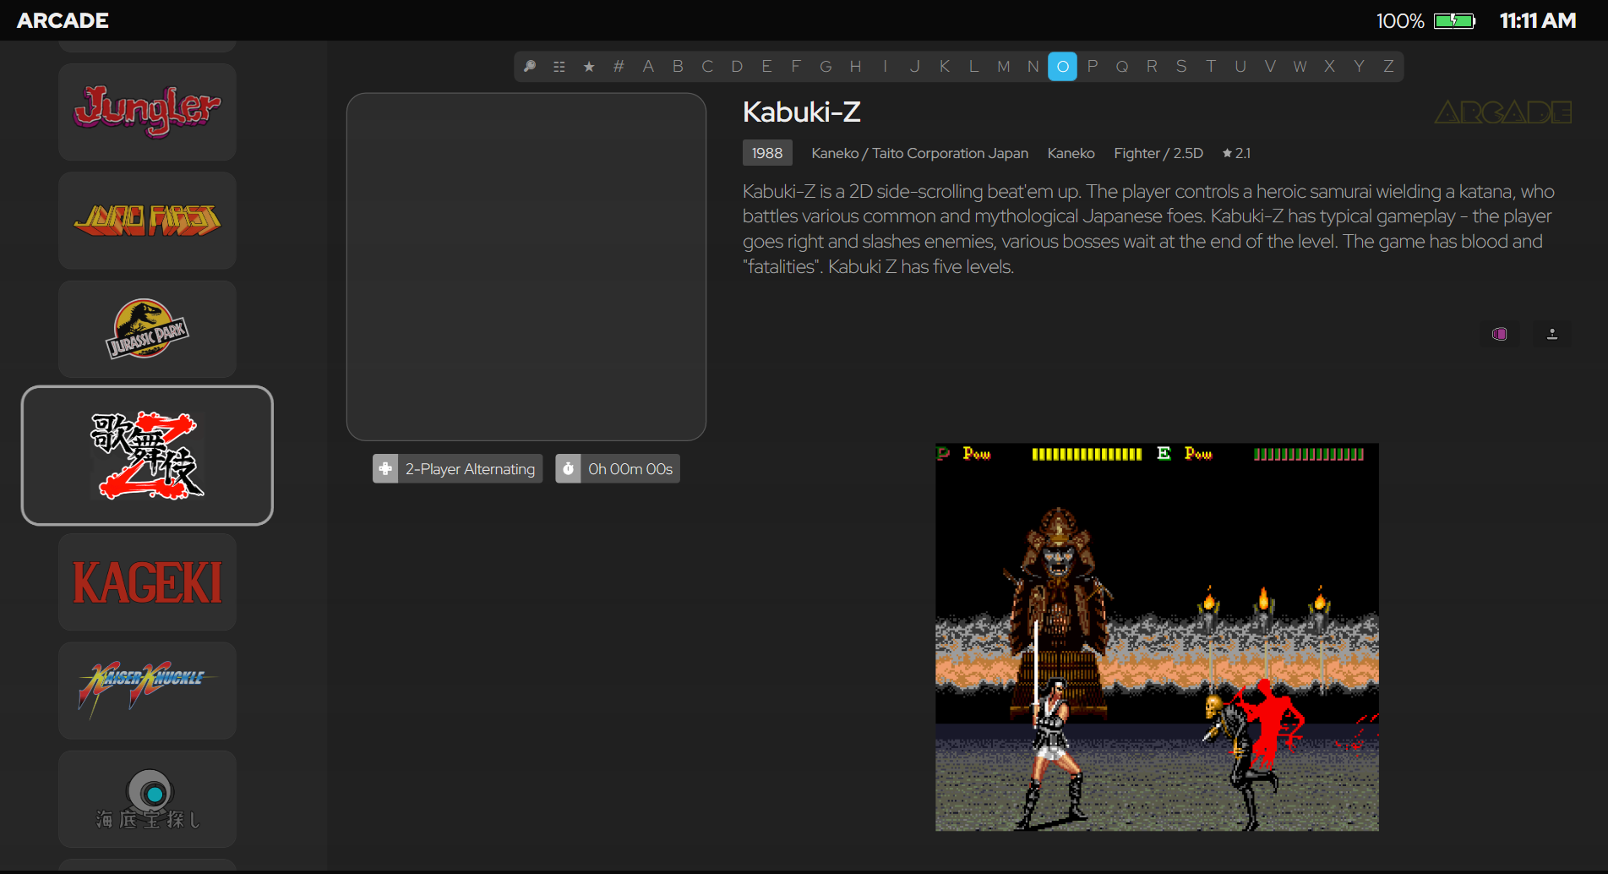This screenshot has width=1608, height=874.
Task: Click the gamepad icon beside 2-Player Alternating
Action: click(385, 469)
